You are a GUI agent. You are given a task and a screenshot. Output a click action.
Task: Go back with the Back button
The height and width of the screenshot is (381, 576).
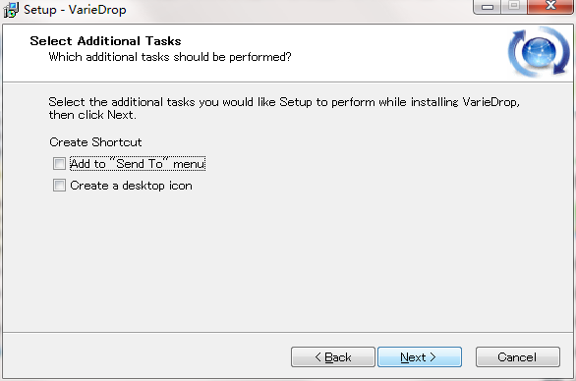[x=333, y=357]
